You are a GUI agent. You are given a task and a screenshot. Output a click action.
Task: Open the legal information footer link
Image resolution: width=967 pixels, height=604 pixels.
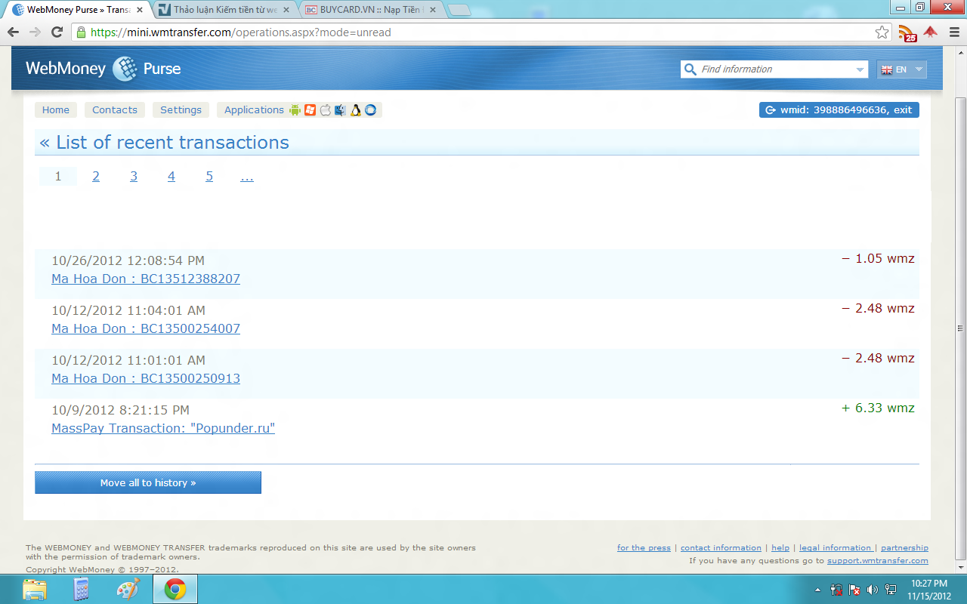pyautogui.click(x=836, y=547)
